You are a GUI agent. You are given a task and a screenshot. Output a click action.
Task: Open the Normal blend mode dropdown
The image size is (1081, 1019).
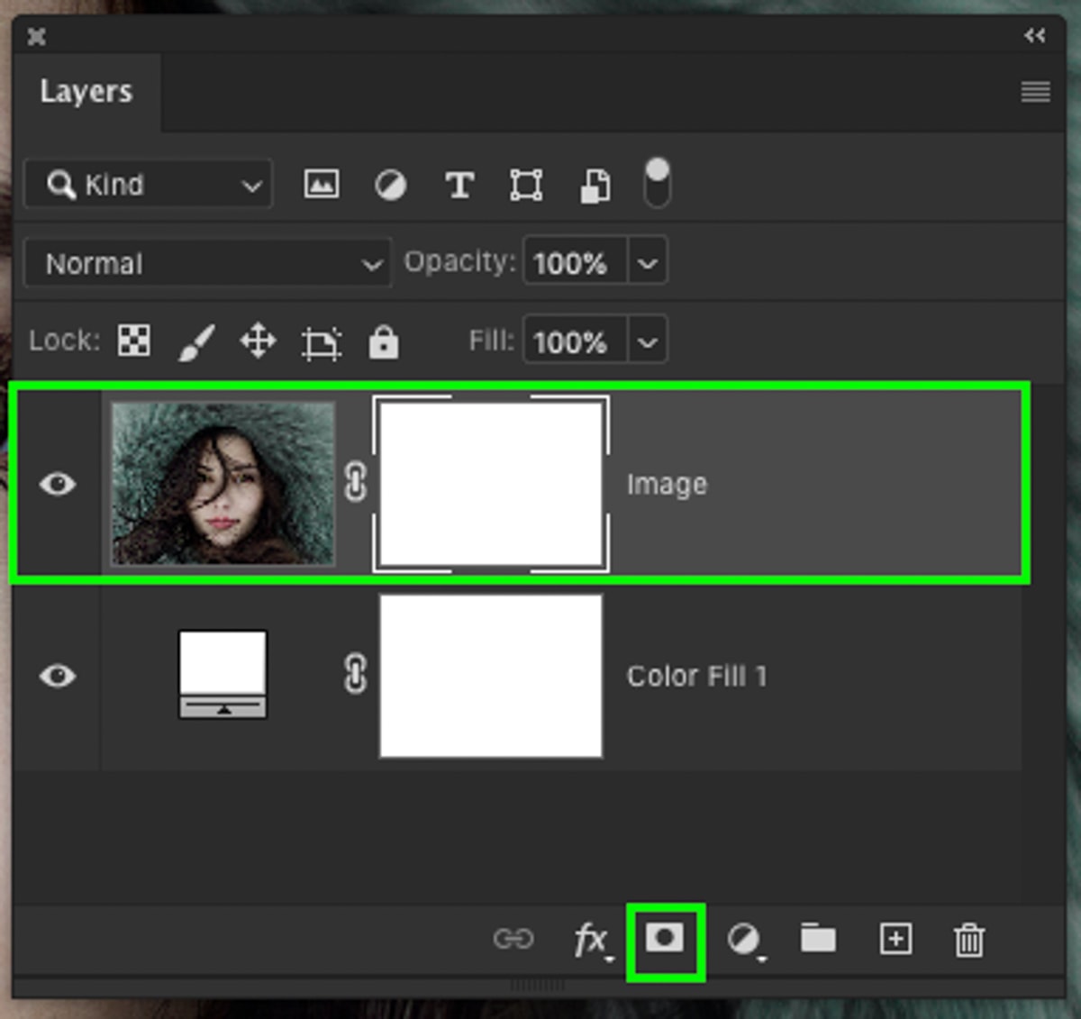point(209,264)
